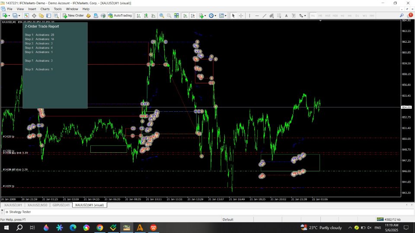The width and height of the screenshot is (415, 233).
Task: Open the File menu
Action: click(x=10, y=9)
